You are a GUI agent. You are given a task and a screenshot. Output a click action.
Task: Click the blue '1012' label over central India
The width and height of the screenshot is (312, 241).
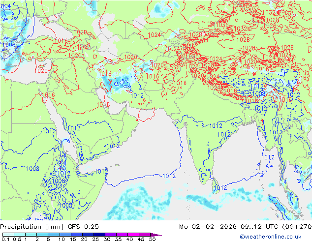(216, 125)
